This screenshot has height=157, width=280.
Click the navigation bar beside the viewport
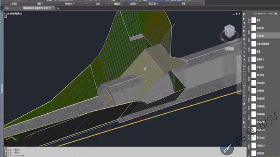pyautogui.click(x=239, y=75)
